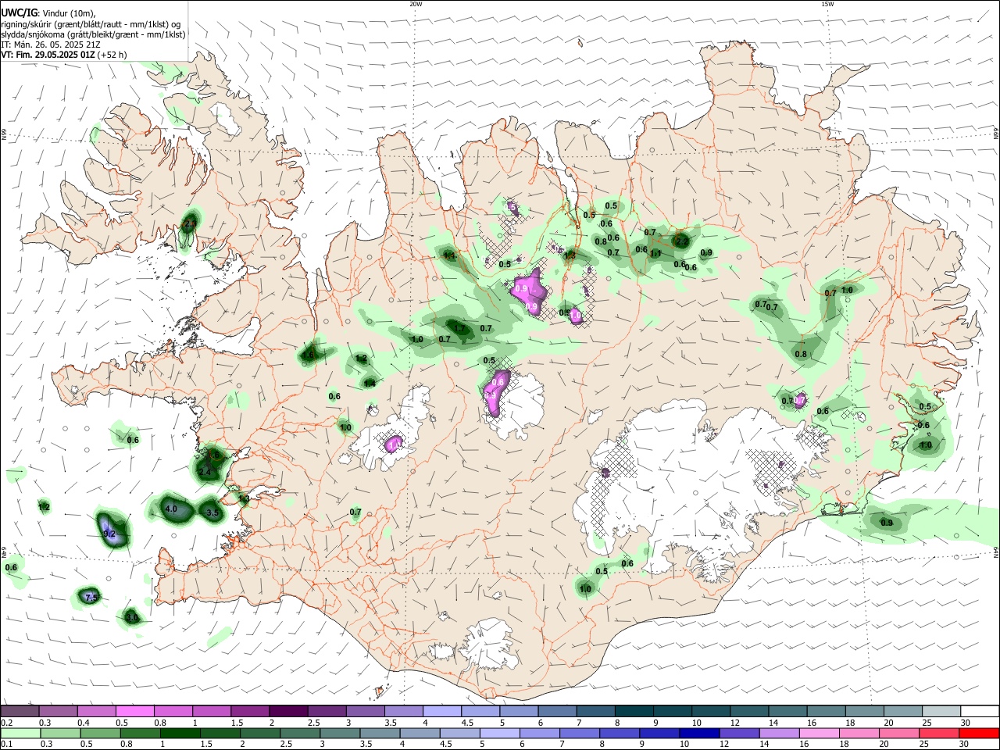This screenshot has width=1000, height=750.
Task: Pick the dark mauve sleet swatch between 0.2 and 0.3
Action: tap(20, 711)
